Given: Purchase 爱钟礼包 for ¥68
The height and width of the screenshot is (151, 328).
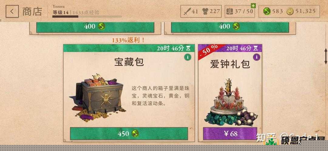Looking at the screenshot, I should tap(230, 133).
